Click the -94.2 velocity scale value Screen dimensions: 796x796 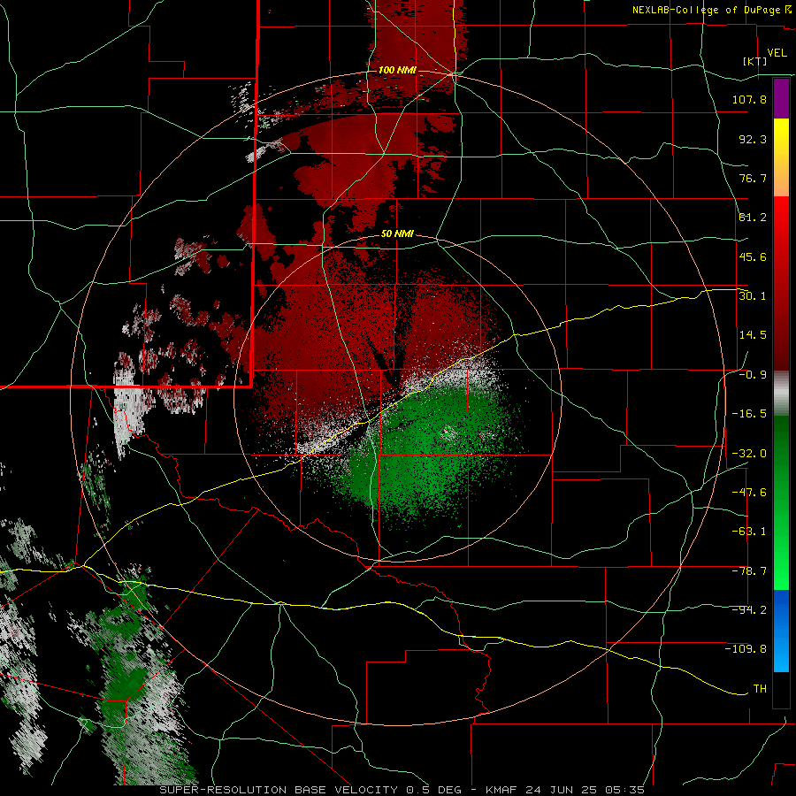(749, 610)
